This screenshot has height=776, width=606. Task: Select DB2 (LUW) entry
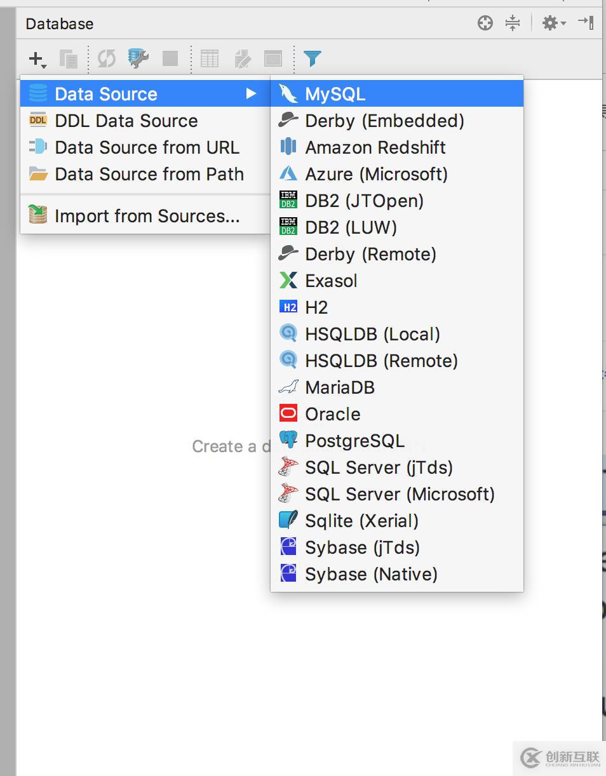tap(397, 227)
